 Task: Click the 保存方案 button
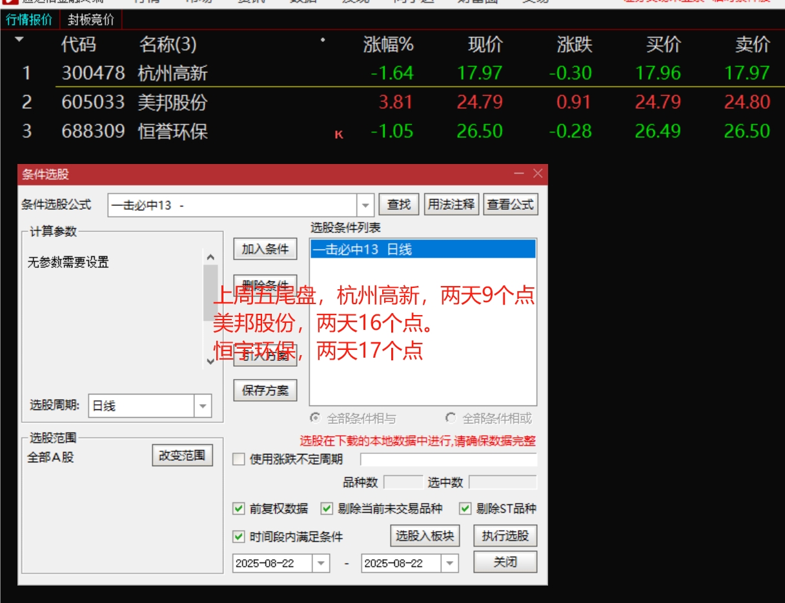265,391
